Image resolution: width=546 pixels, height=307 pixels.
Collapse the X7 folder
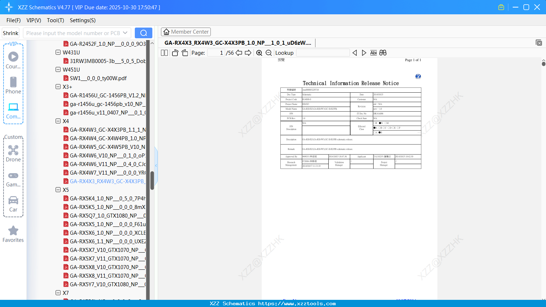58,293
